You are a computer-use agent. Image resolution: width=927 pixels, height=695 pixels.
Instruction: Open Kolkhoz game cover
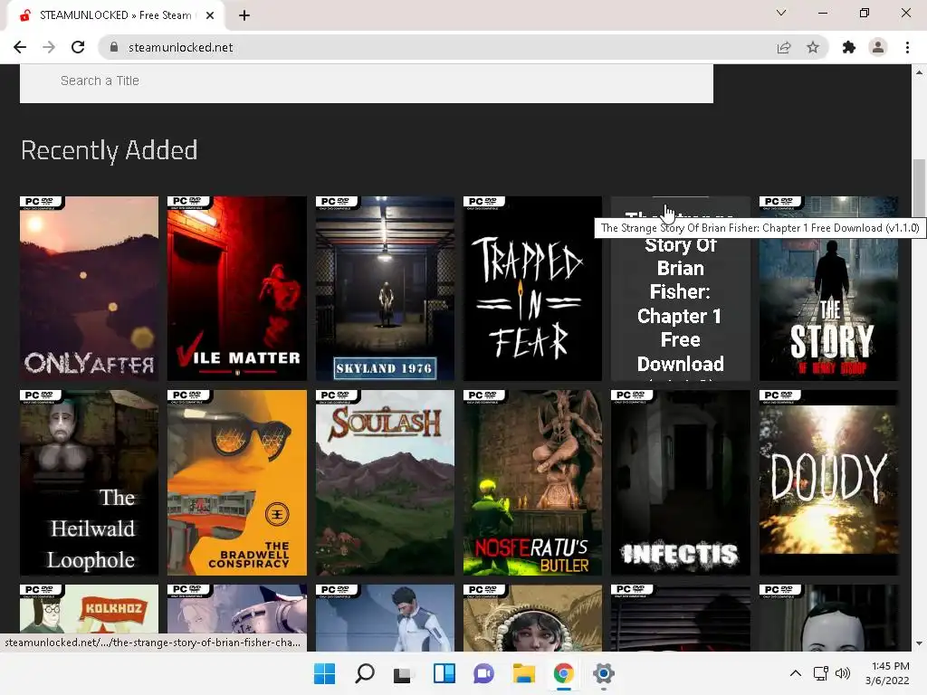click(x=90, y=617)
